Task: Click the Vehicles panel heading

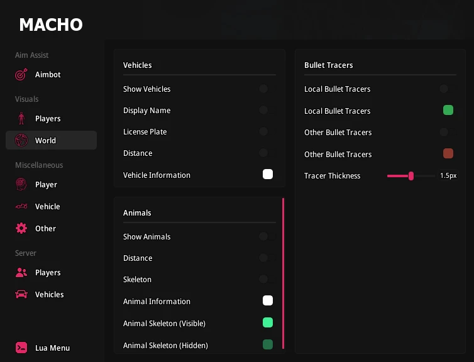Action: tap(137, 65)
